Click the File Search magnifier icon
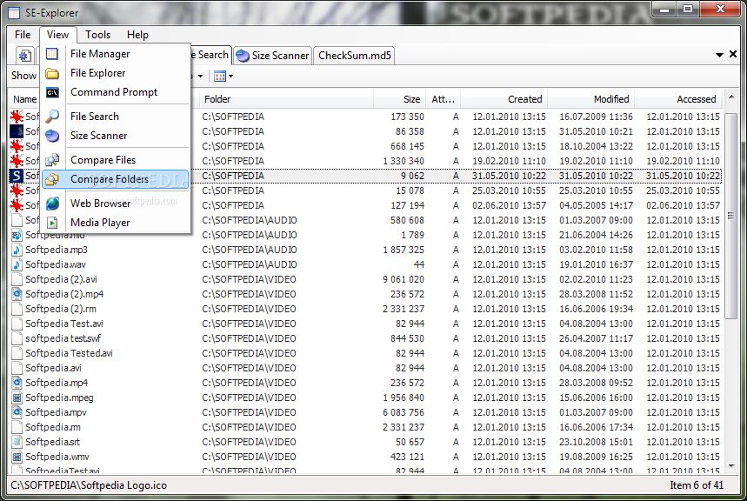This screenshot has height=501, width=747. [x=52, y=117]
